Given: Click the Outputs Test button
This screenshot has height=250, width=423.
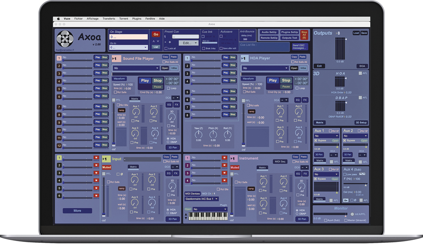Looking at the screenshot, I should point(289,38).
